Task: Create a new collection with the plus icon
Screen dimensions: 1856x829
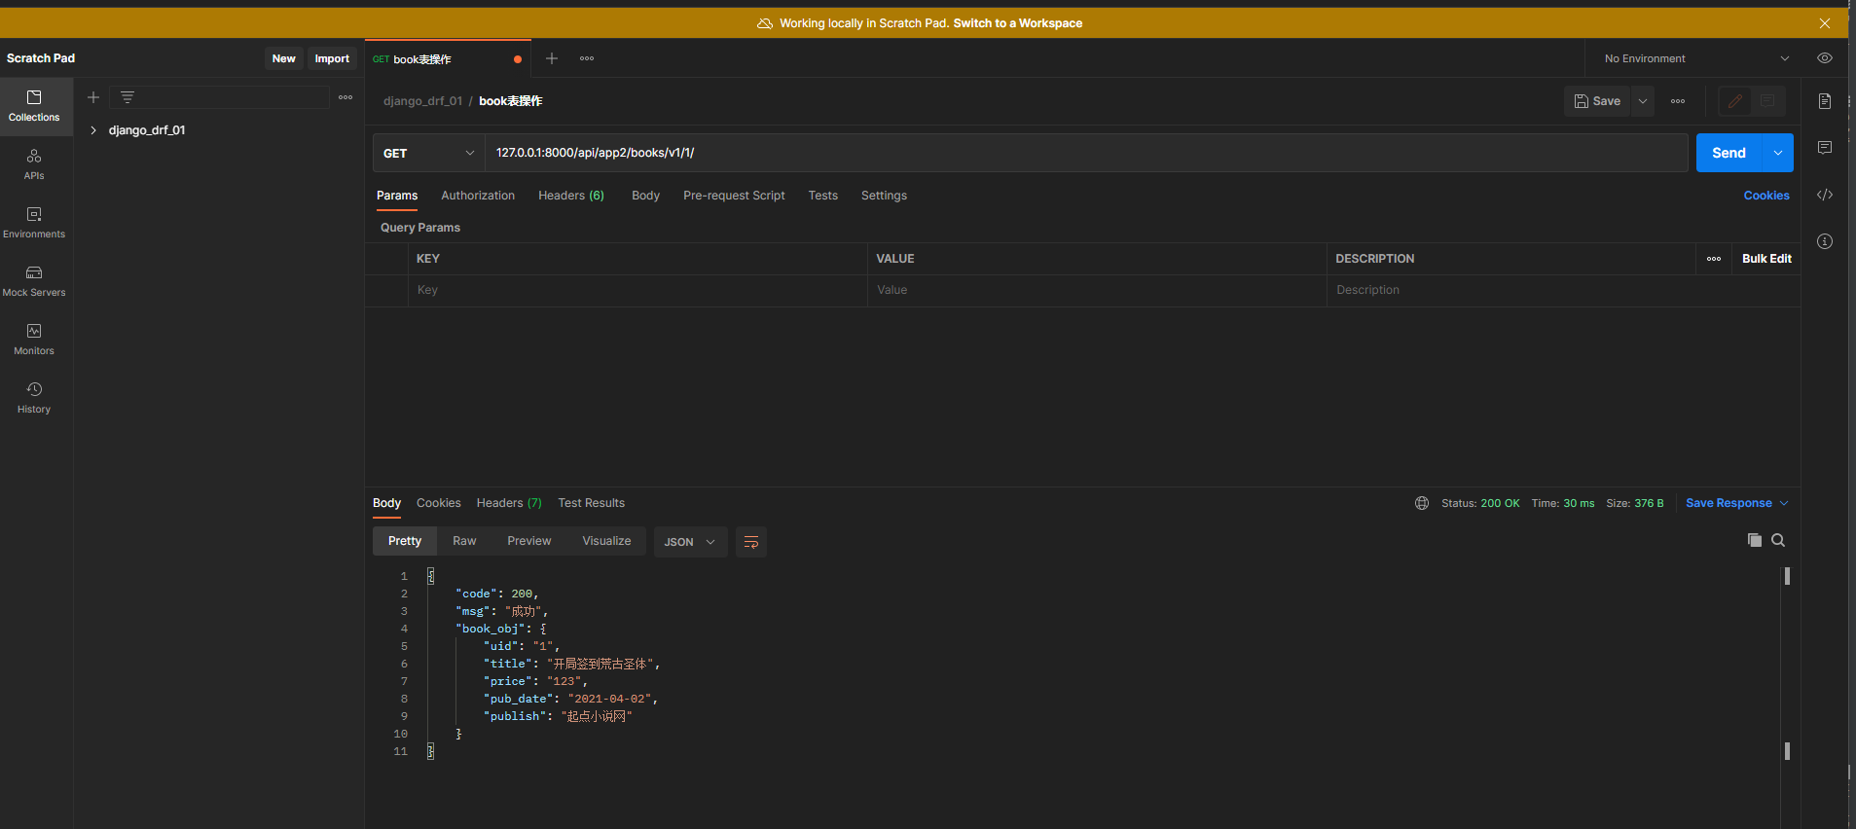Action: click(x=93, y=97)
